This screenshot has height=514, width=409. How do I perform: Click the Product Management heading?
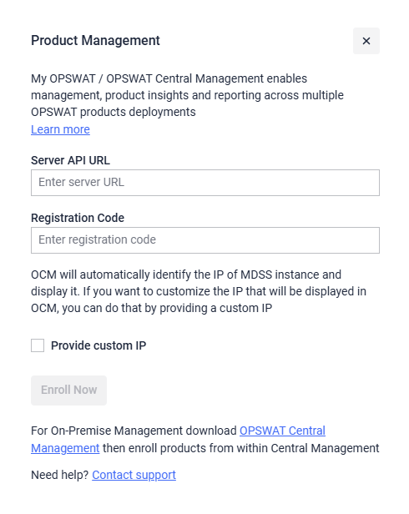95,41
